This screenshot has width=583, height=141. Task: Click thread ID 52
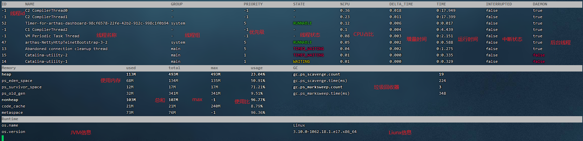pyautogui.click(x=4, y=23)
